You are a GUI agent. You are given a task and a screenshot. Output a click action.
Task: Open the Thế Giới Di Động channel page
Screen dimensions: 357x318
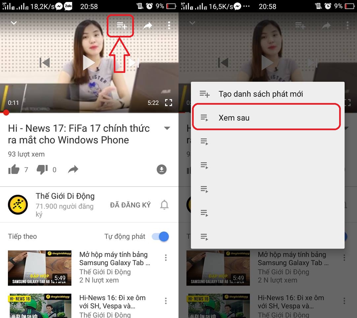click(18, 205)
